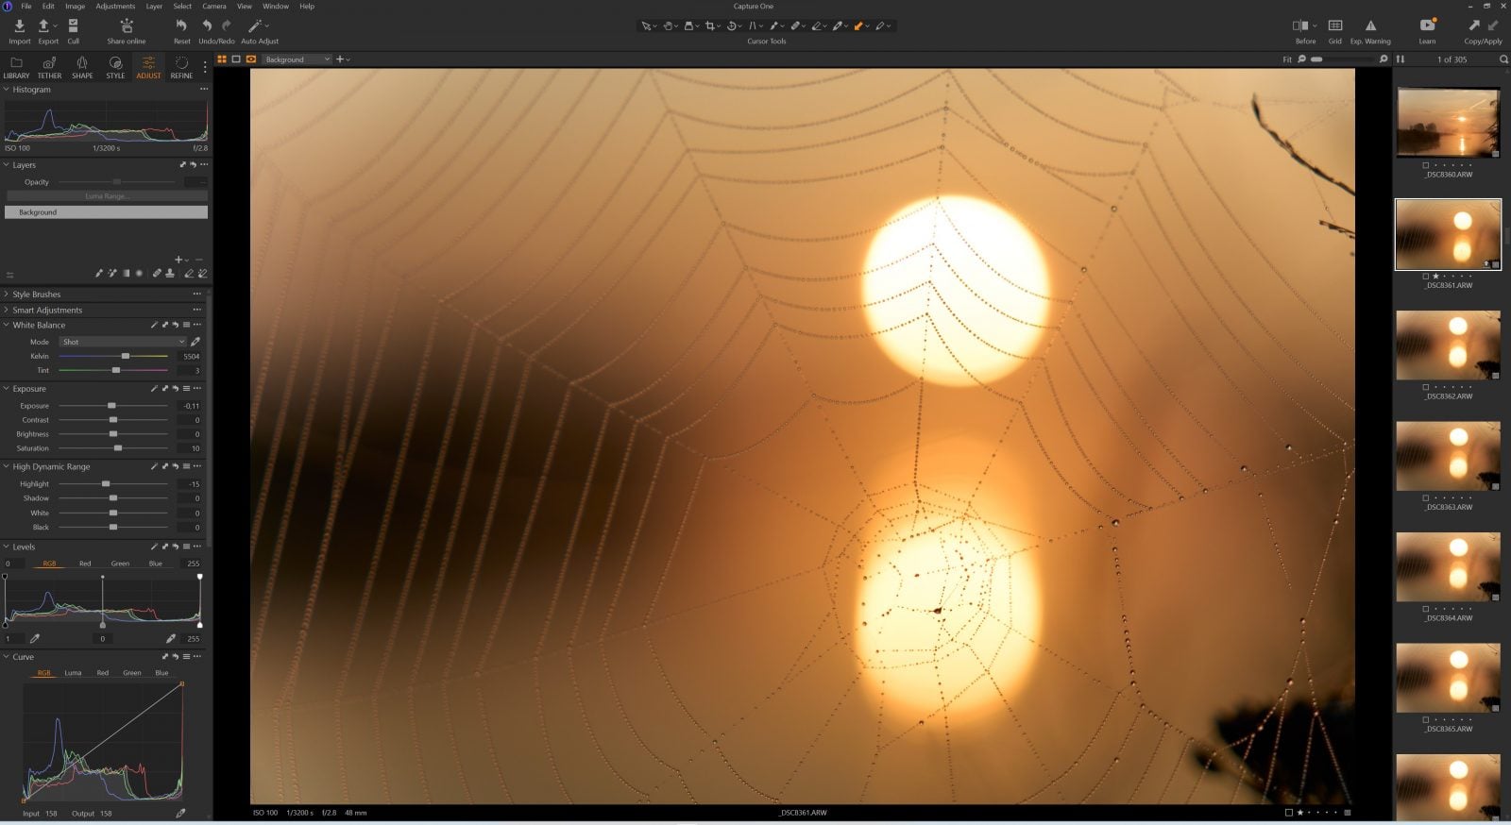Open the White Balance Mode dropdown
1511x825 pixels.
[x=123, y=342]
